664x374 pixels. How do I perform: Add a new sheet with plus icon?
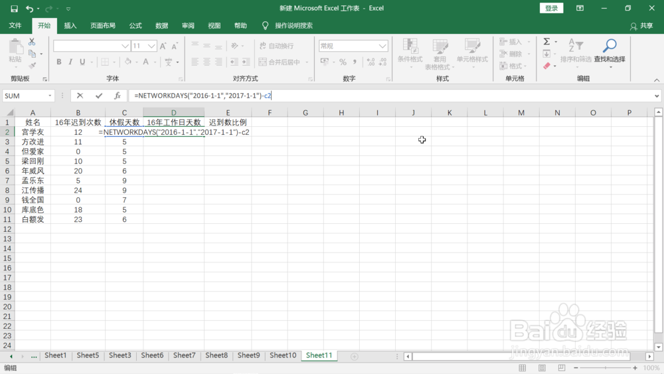[355, 357]
